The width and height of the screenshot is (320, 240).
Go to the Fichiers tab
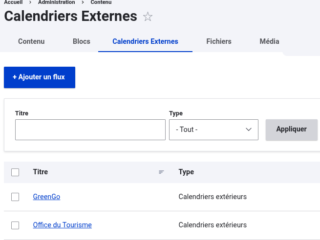pyautogui.click(x=219, y=41)
